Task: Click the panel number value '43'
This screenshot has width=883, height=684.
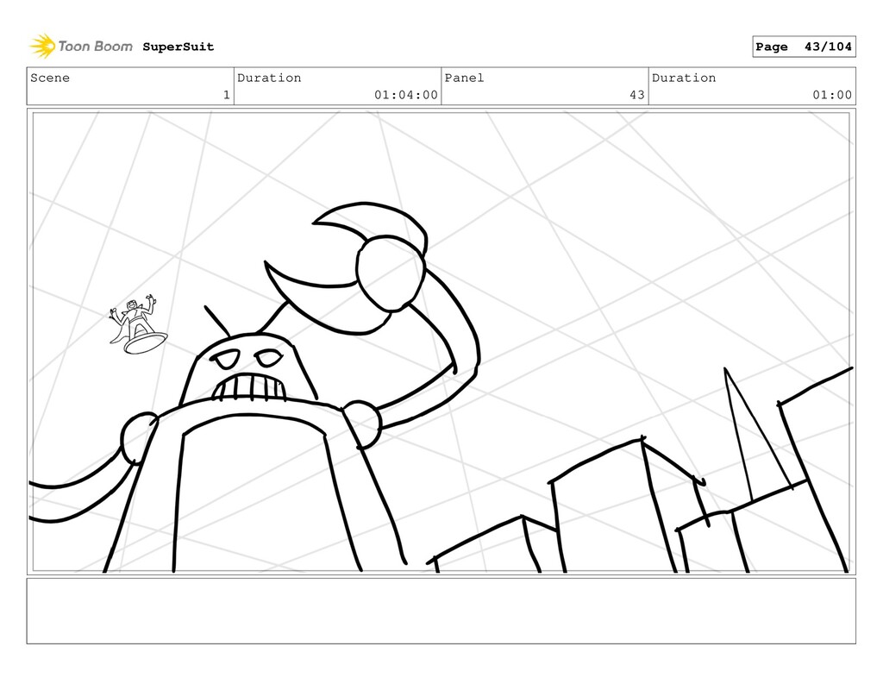Action: (637, 95)
